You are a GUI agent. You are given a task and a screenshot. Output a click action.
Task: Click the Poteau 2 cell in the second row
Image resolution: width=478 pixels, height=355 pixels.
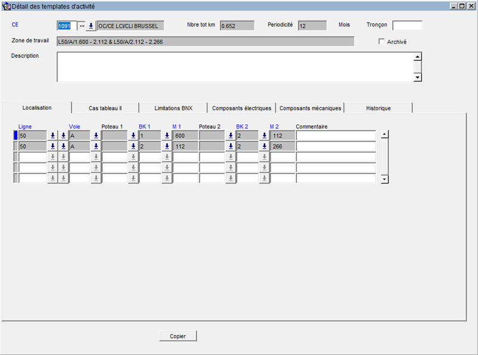pos(212,146)
